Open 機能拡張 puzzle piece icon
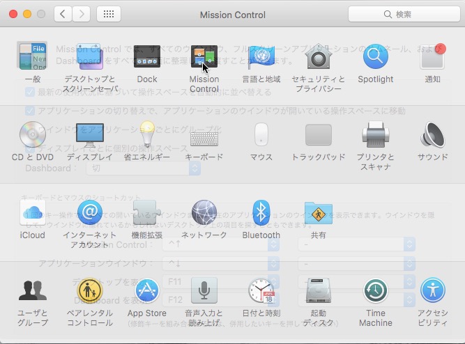This screenshot has width=465, height=344. tap(147, 213)
